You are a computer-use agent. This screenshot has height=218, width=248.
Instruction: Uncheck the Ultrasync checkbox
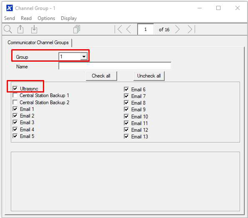[15, 88]
